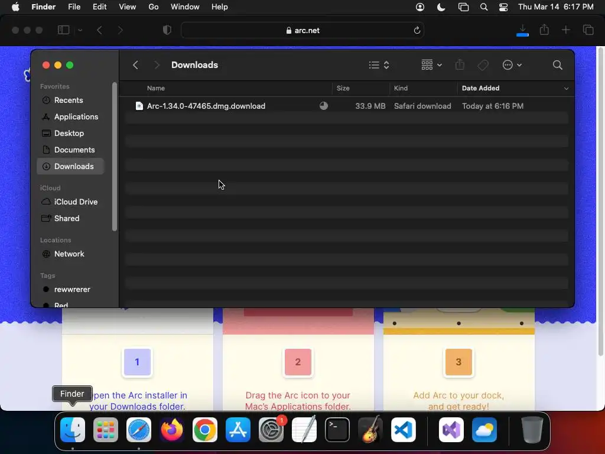Image resolution: width=605 pixels, height=454 pixels.
Task: Open Launchpad from the Dock
Action: point(106,430)
